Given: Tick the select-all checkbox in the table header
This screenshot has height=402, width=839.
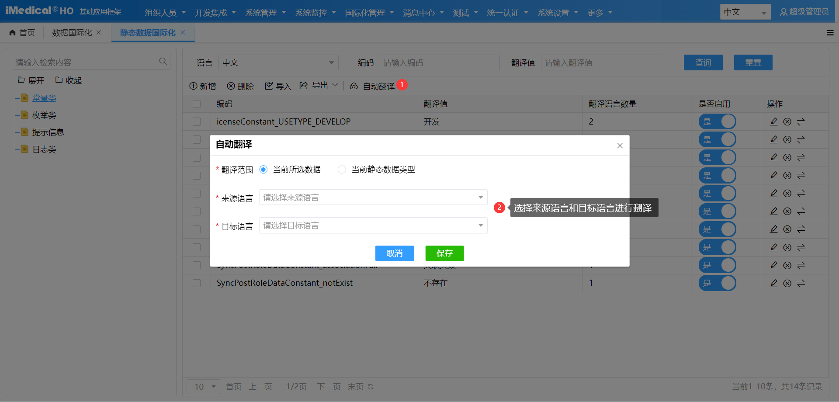Looking at the screenshot, I should [x=197, y=104].
